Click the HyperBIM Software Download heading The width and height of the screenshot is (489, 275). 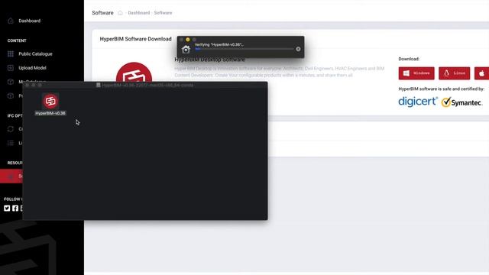[136, 39]
